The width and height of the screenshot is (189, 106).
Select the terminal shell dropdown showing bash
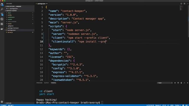(165, 83)
